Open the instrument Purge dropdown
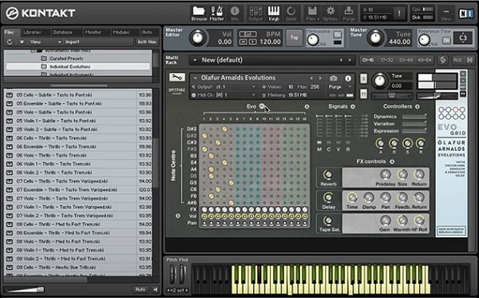 tap(340, 87)
